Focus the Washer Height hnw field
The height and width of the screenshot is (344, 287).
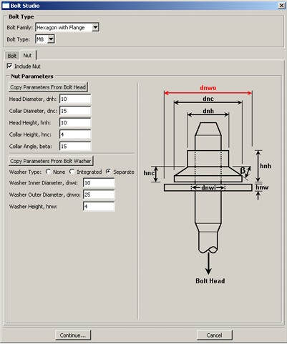point(99,207)
